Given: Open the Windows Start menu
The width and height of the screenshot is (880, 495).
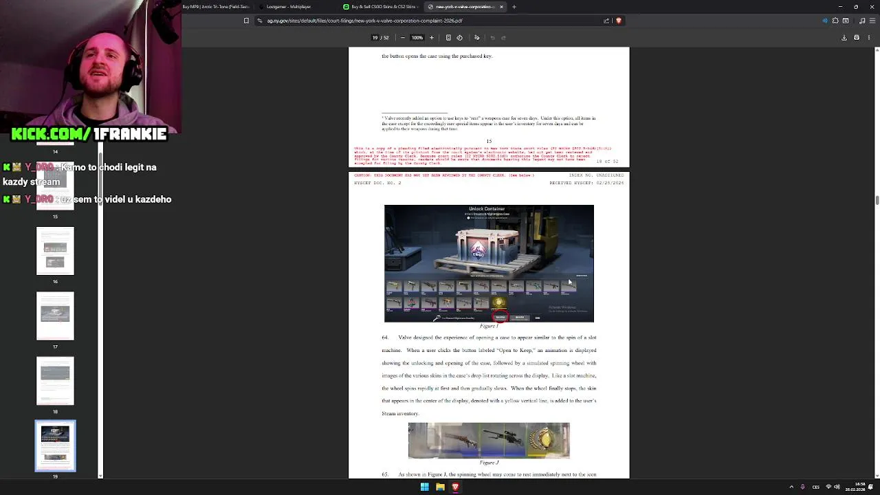Looking at the screenshot, I should (425, 487).
